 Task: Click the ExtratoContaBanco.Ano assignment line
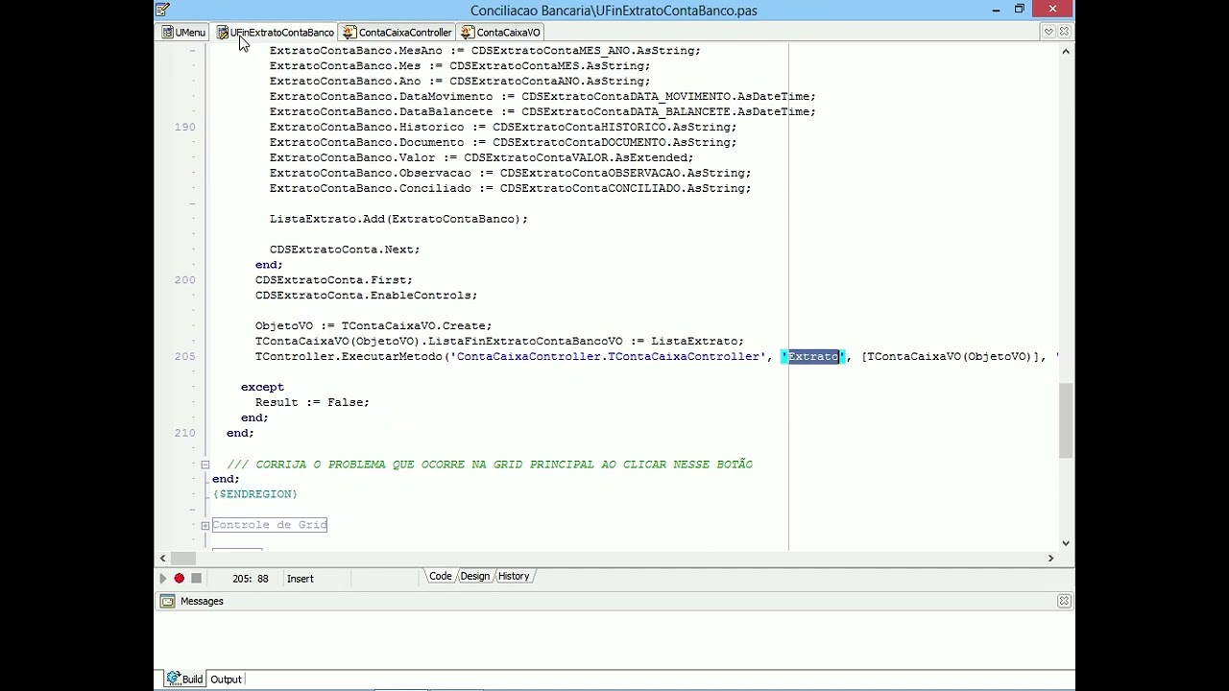[x=460, y=82]
